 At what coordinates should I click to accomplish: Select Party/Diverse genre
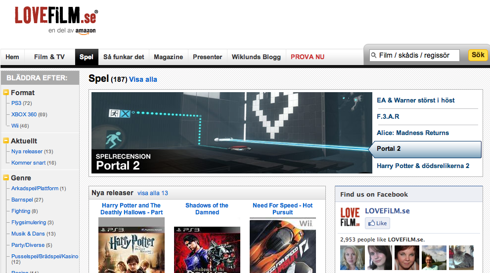pos(28,245)
